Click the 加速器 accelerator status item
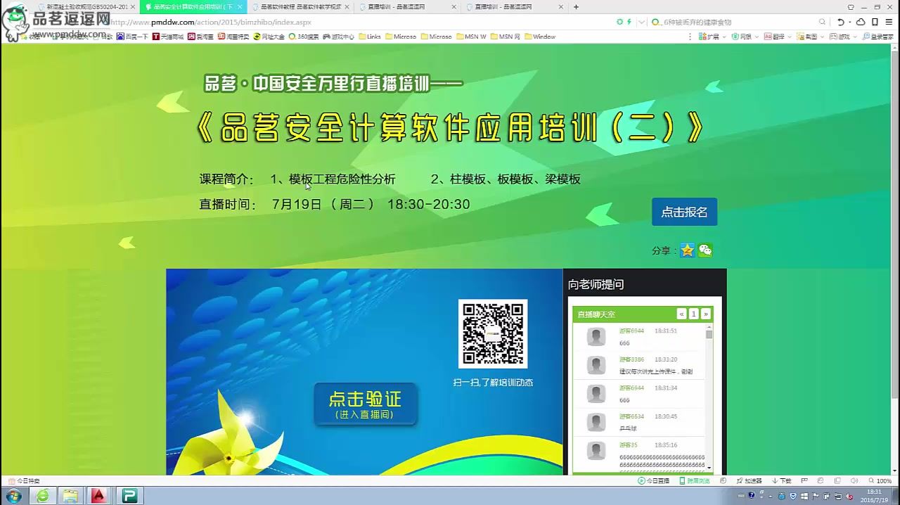 [x=749, y=481]
